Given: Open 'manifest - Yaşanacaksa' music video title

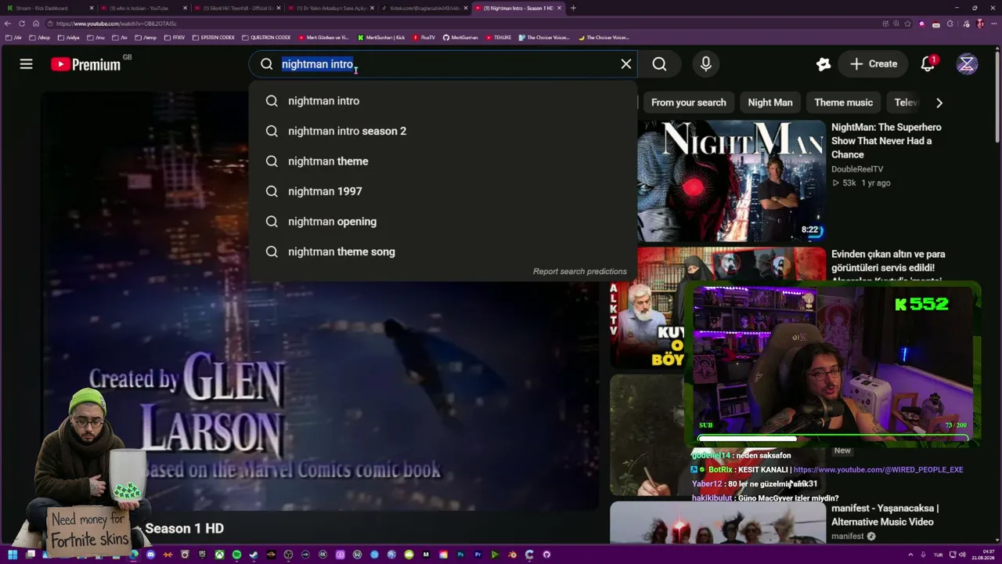Looking at the screenshot, I should pos(885,515).
